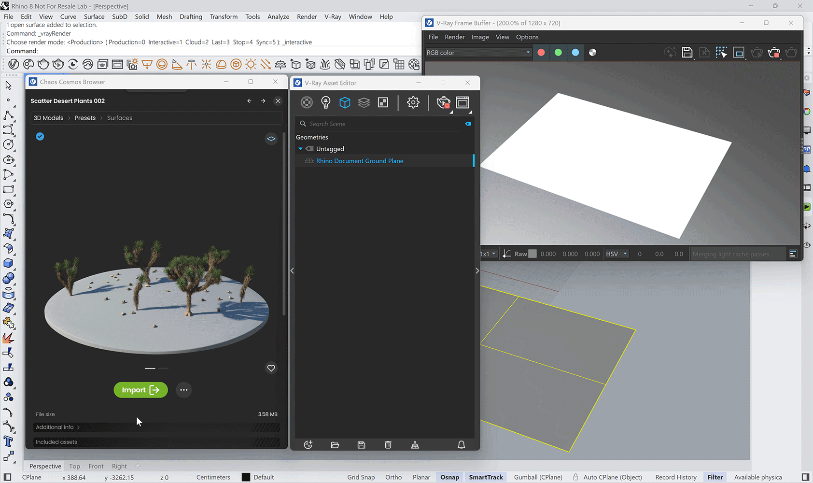Image resolution: width=813 pixels, height=483 pixels.
Task: Select the Box solid tool in Rhino sidebar
Action: 8,263
